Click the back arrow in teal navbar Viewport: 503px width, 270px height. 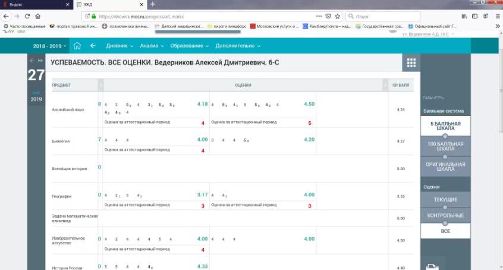click(93, 46)
